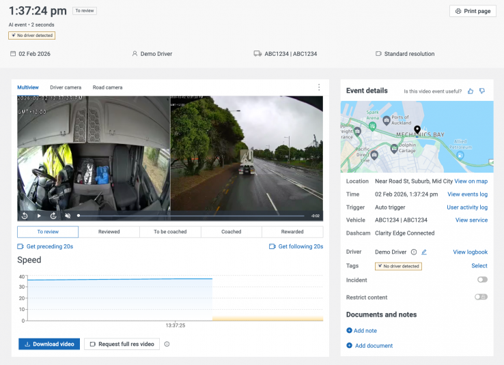Enable the Restrict content switch
This screenshot has height=365, width=504.
pos(481,297)
